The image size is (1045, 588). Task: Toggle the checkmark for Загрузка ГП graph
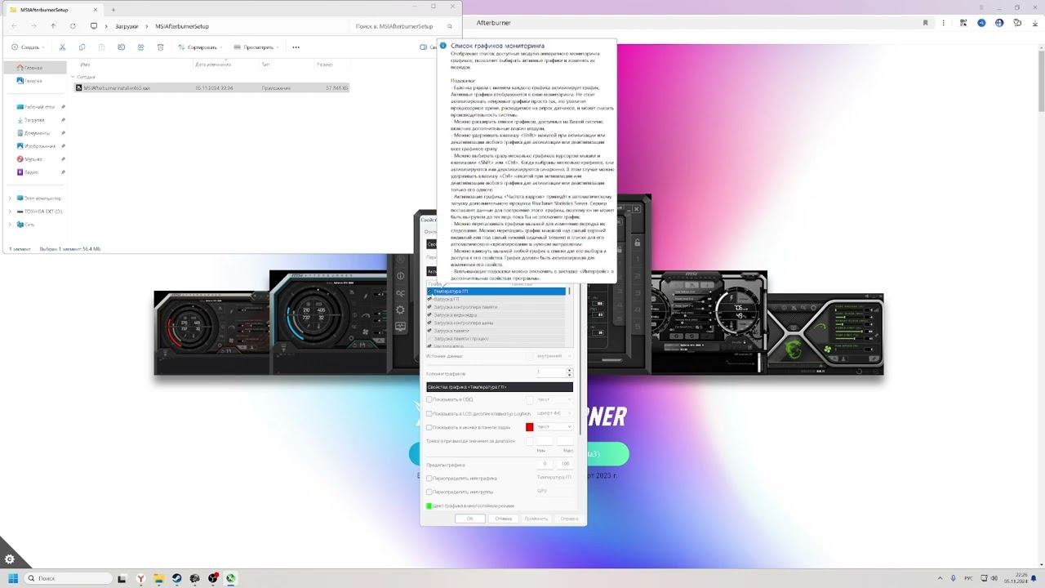coord(430,299)
